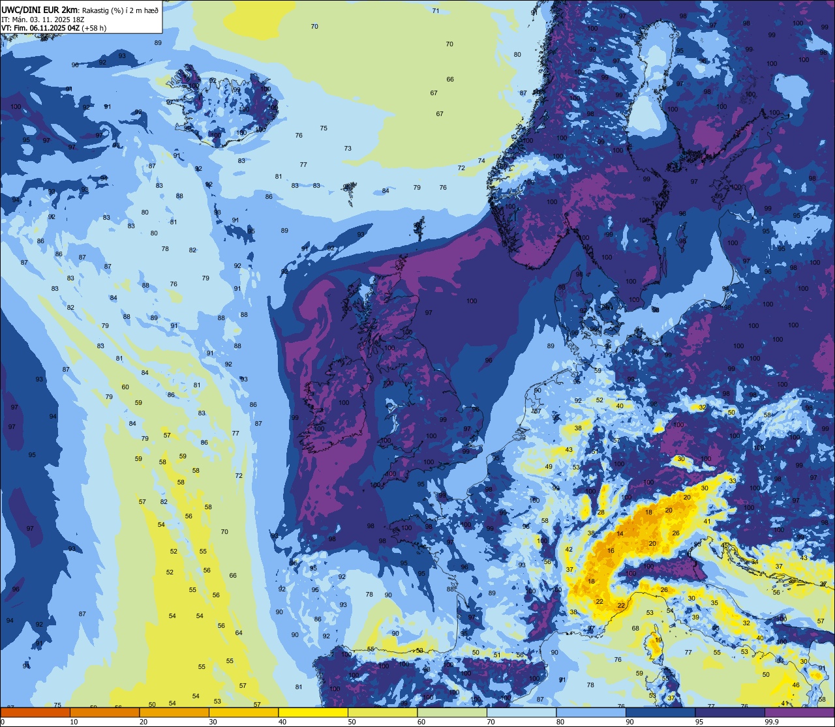Click the value "71" at the map top
The width and height of the screenshot is (835, 727).
[436, 10]
